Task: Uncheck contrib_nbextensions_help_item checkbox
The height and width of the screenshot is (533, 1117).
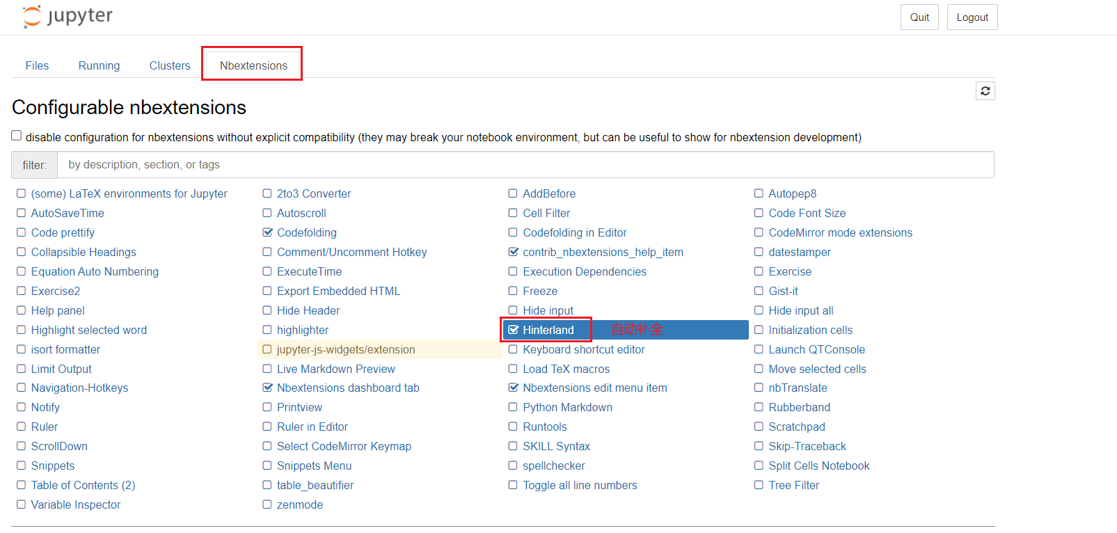Action: (x=514, y=252)
